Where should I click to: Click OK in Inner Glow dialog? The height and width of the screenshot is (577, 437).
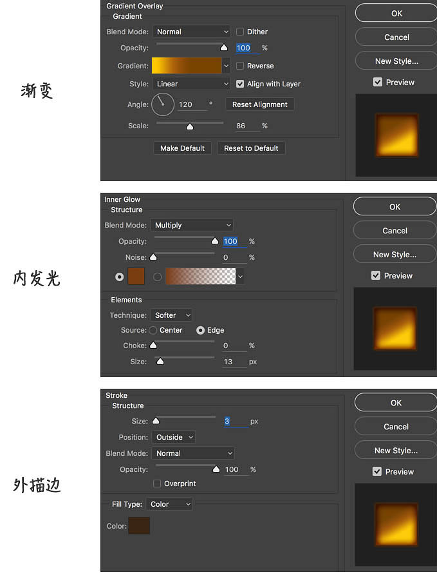click(x=395, y=207)
